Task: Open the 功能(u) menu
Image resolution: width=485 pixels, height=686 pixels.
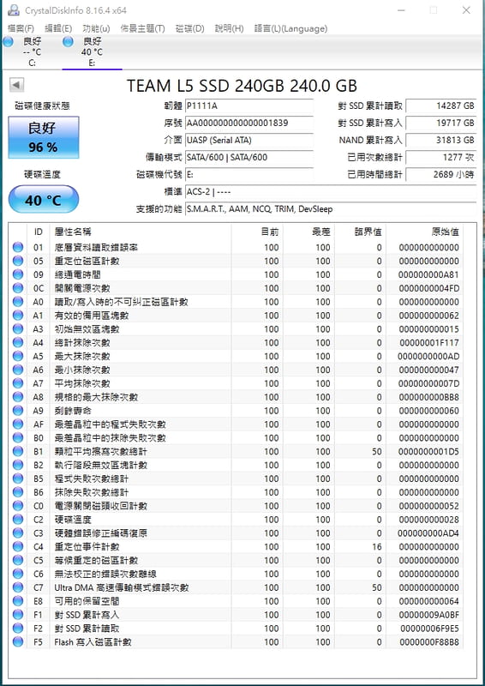Action: pos(96,29)
